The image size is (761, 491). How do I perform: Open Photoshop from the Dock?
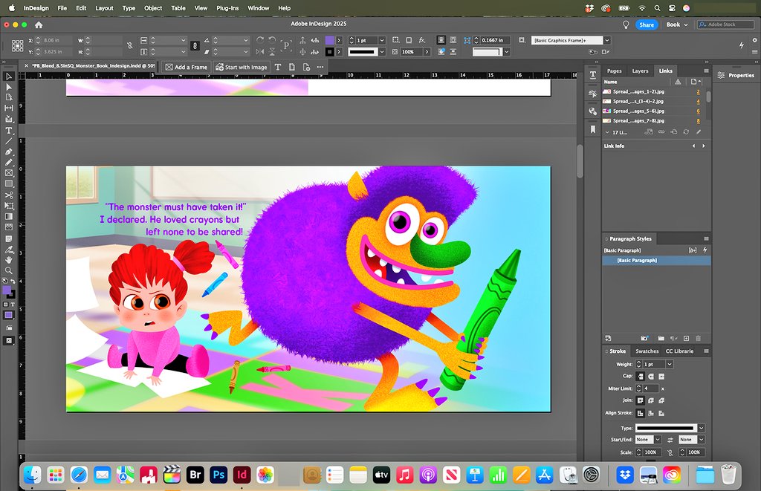click(x=219, y=475)
